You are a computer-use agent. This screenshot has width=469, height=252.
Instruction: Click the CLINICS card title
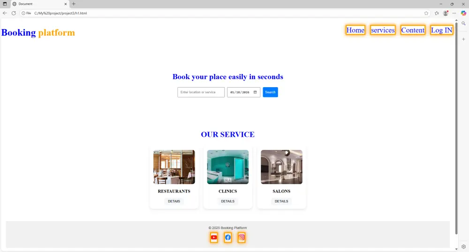tap(227, 191)
